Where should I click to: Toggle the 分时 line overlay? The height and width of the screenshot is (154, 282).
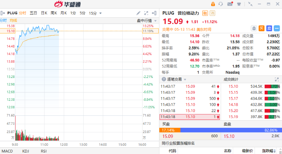[3, 20]
